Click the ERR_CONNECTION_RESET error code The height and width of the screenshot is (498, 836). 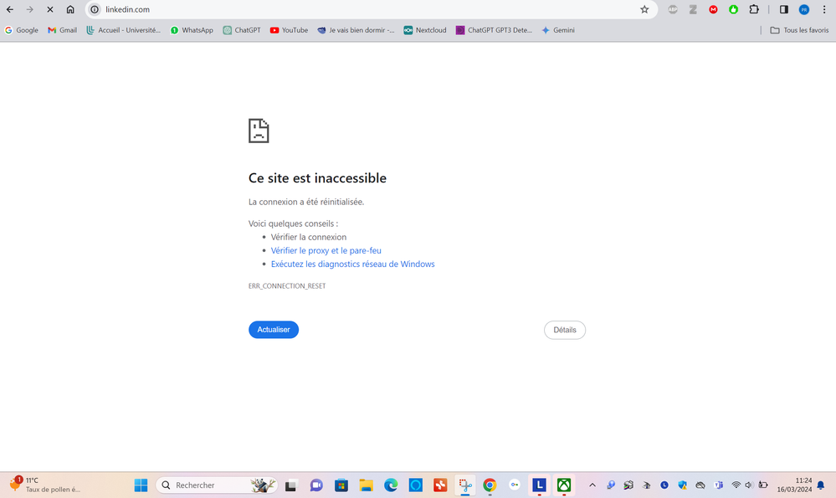pyautogui.click(x=287, y=286)
